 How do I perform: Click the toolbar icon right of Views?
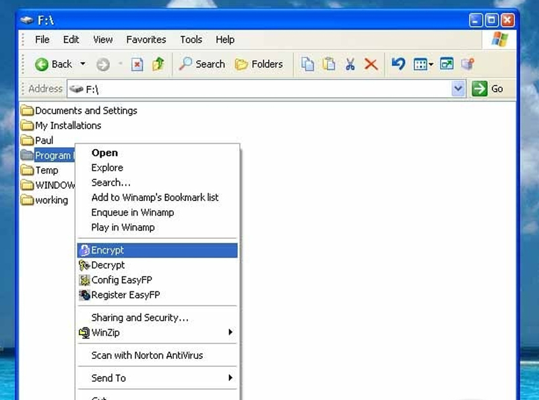(x=447, y=64)
